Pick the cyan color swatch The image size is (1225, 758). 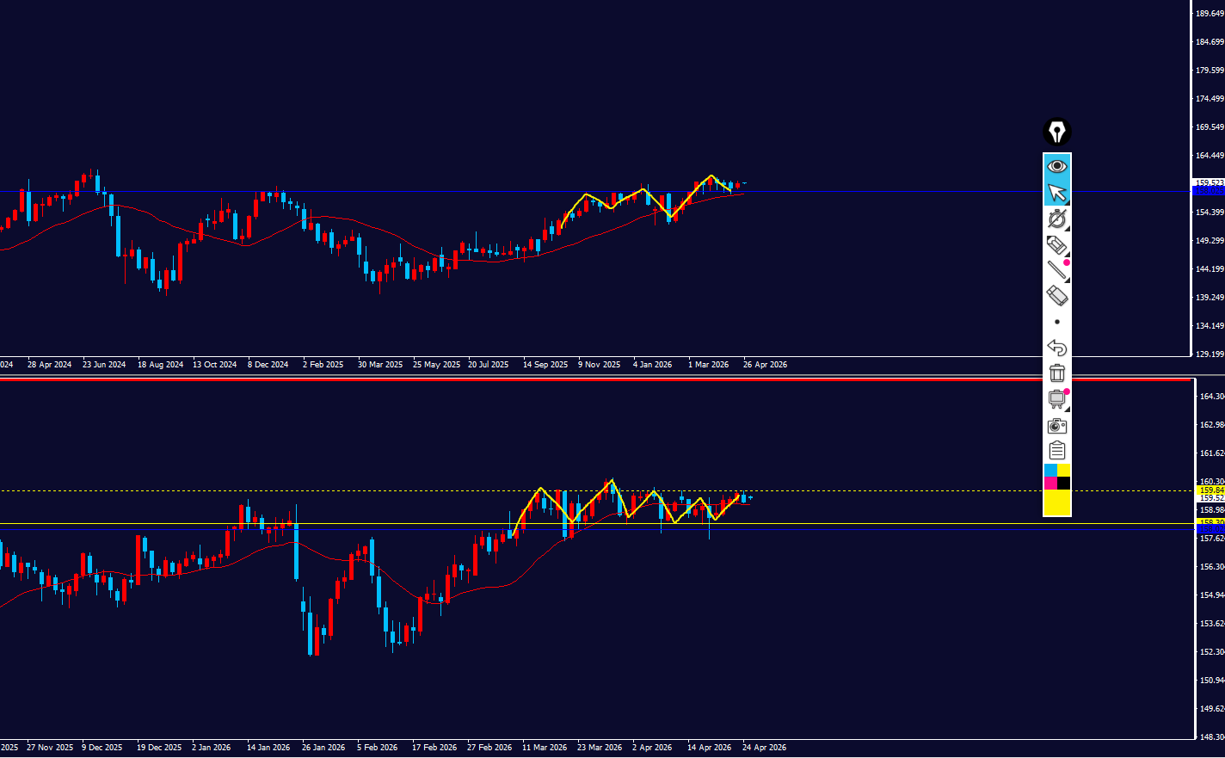coord(1050,470)
